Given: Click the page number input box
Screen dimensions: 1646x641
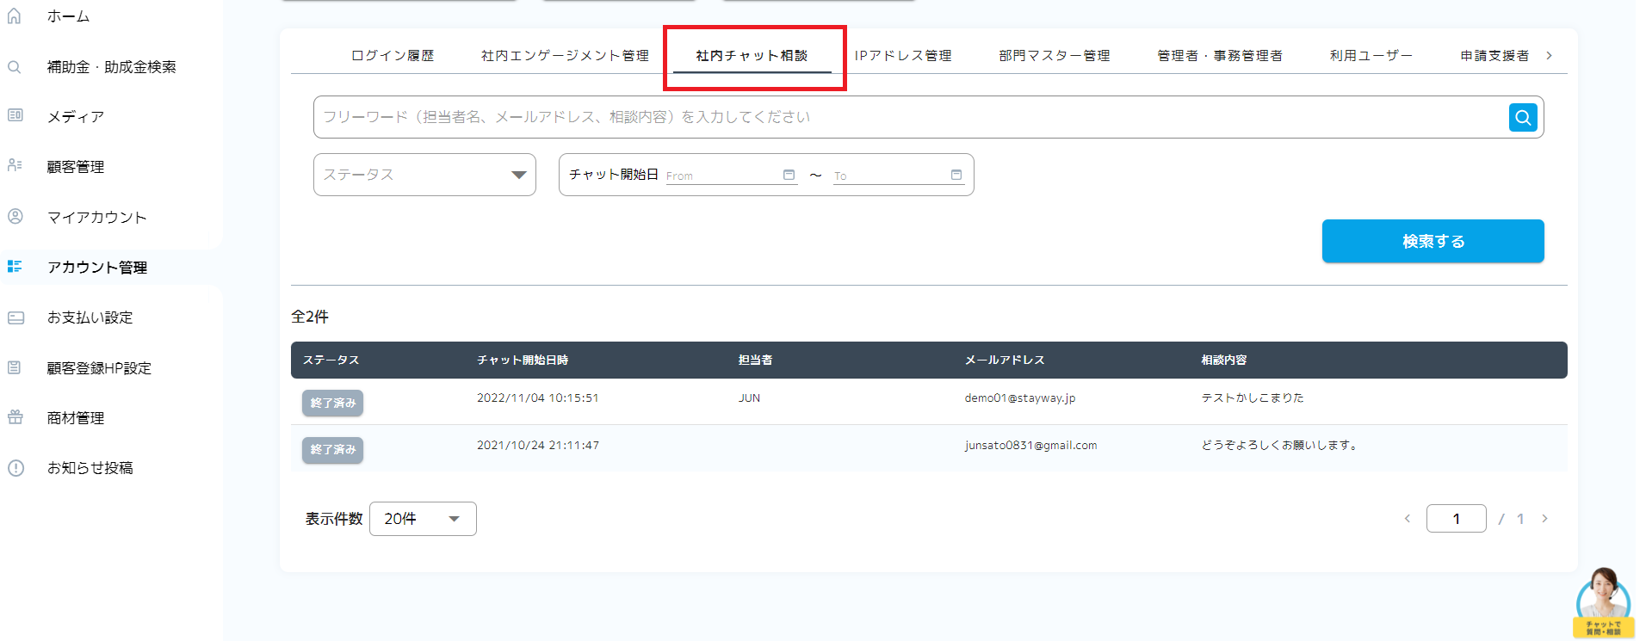Looking at the screenshot, I should pyautogui.click(x=1456, y=519).
